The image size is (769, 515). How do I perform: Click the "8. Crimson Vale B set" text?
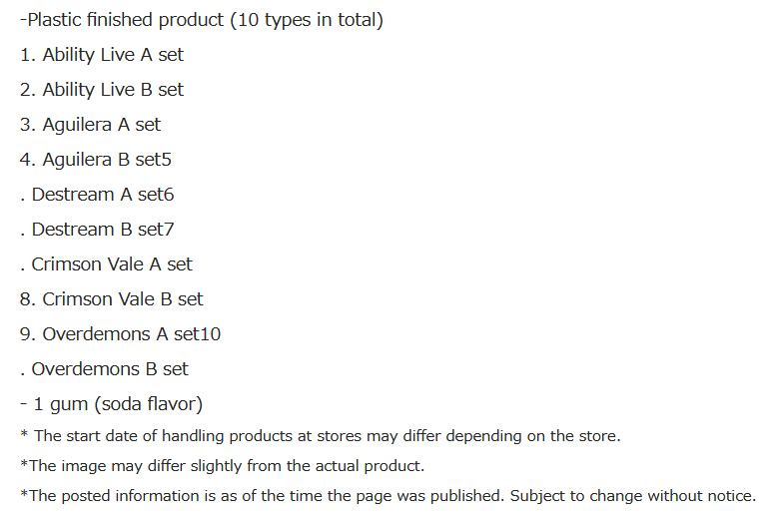111,299
